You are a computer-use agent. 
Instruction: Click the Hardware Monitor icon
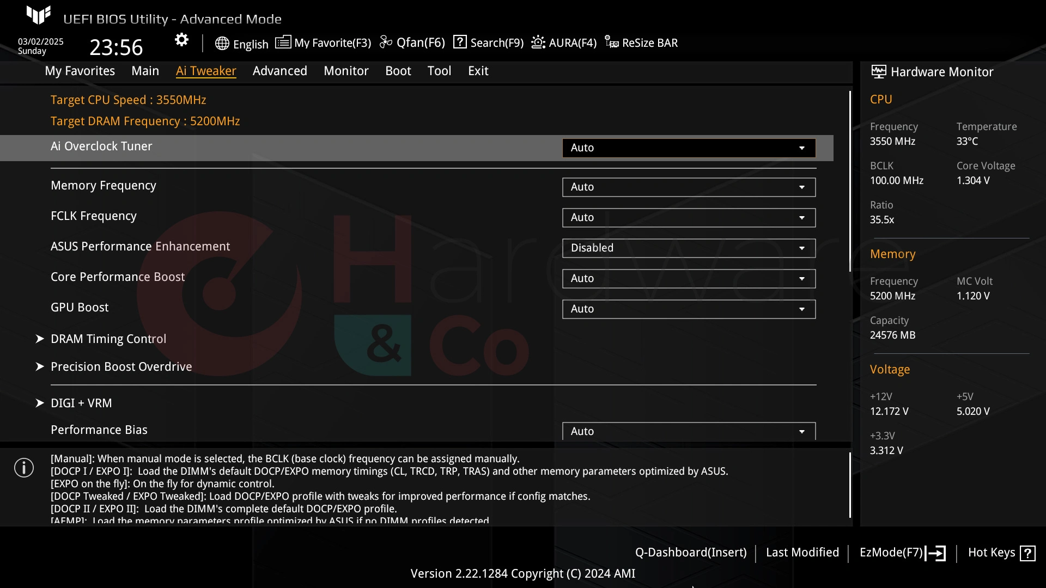(x=878, y=71)
